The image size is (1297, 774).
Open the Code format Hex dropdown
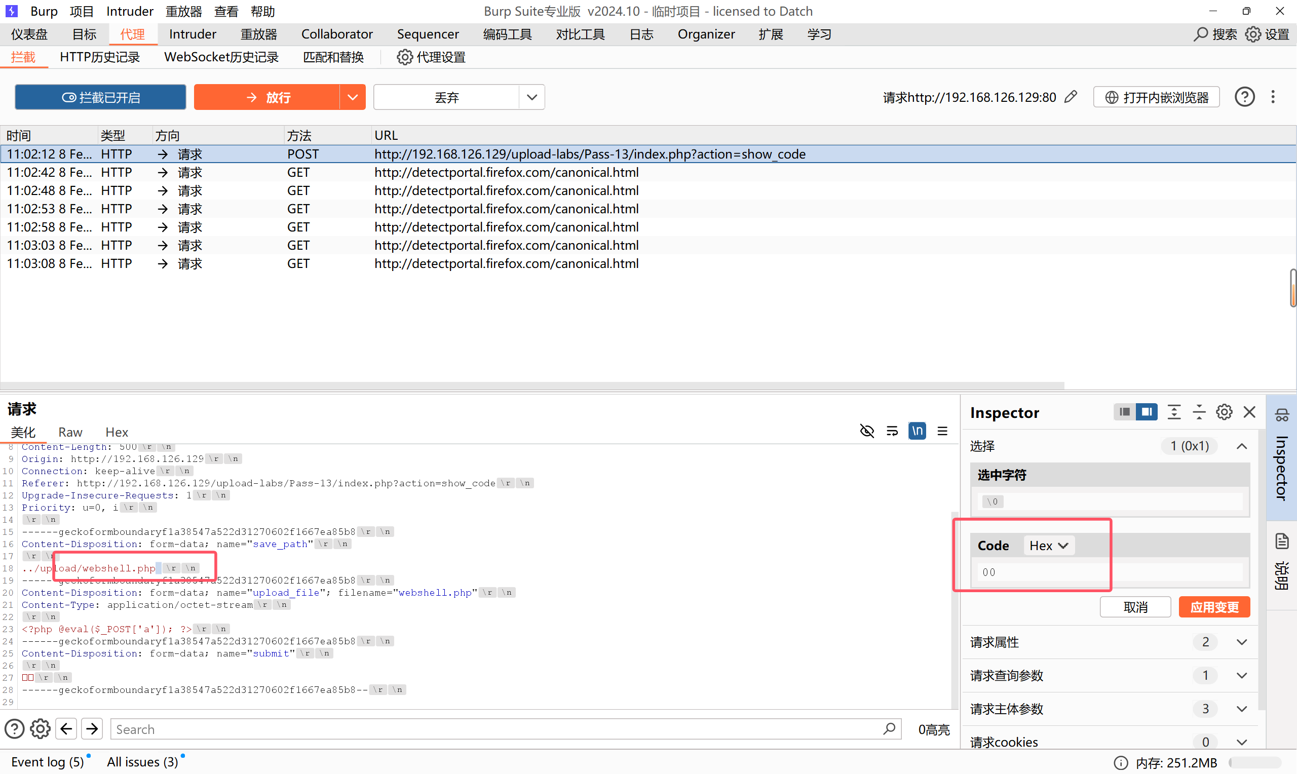click(x=1048, y=546)
